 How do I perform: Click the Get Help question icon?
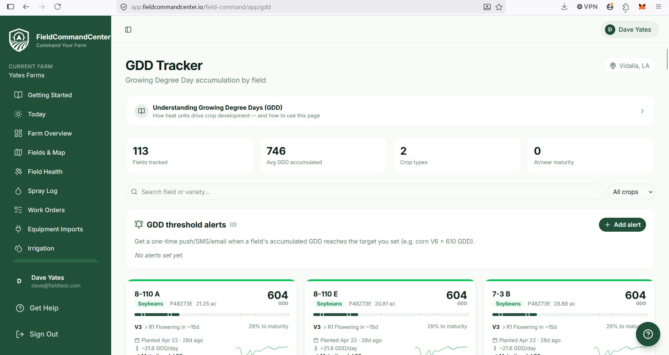tap(20, 308)
